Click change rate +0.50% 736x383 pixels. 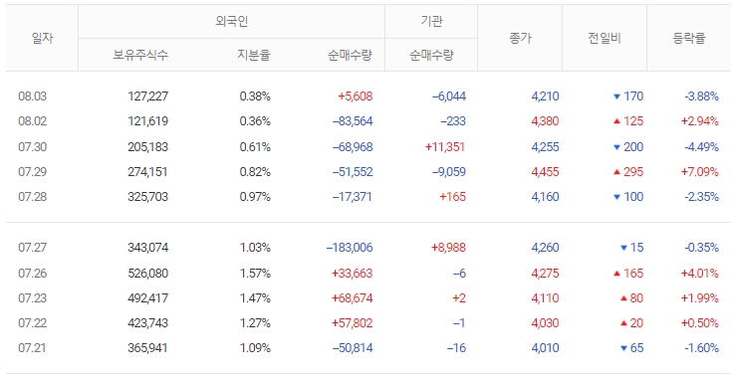700,322
